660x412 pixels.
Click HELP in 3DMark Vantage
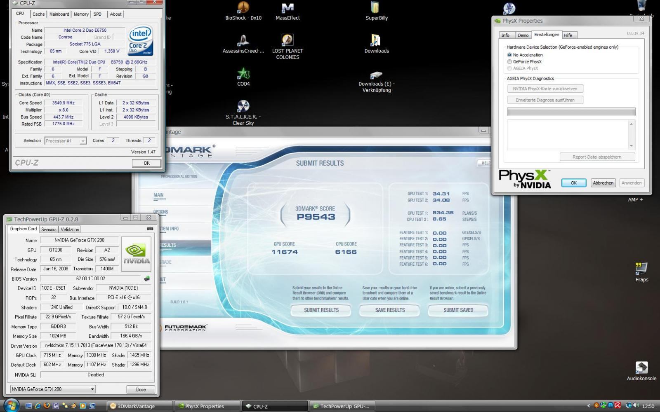(x=484, y=163)
